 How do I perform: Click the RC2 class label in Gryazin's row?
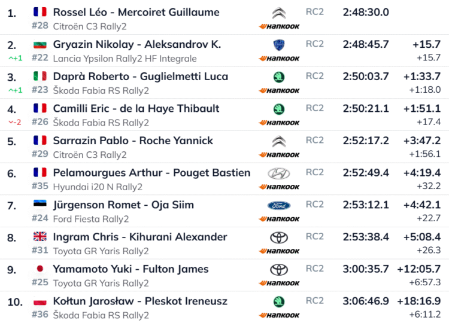coord(314,44)
